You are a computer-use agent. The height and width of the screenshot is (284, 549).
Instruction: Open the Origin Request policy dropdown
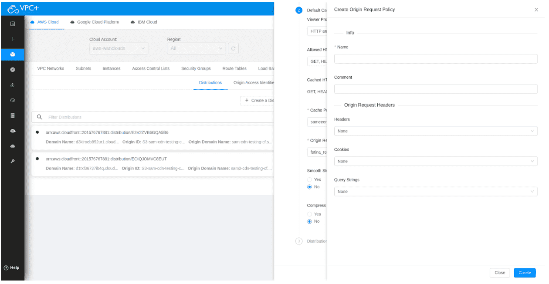click(317, 152)
